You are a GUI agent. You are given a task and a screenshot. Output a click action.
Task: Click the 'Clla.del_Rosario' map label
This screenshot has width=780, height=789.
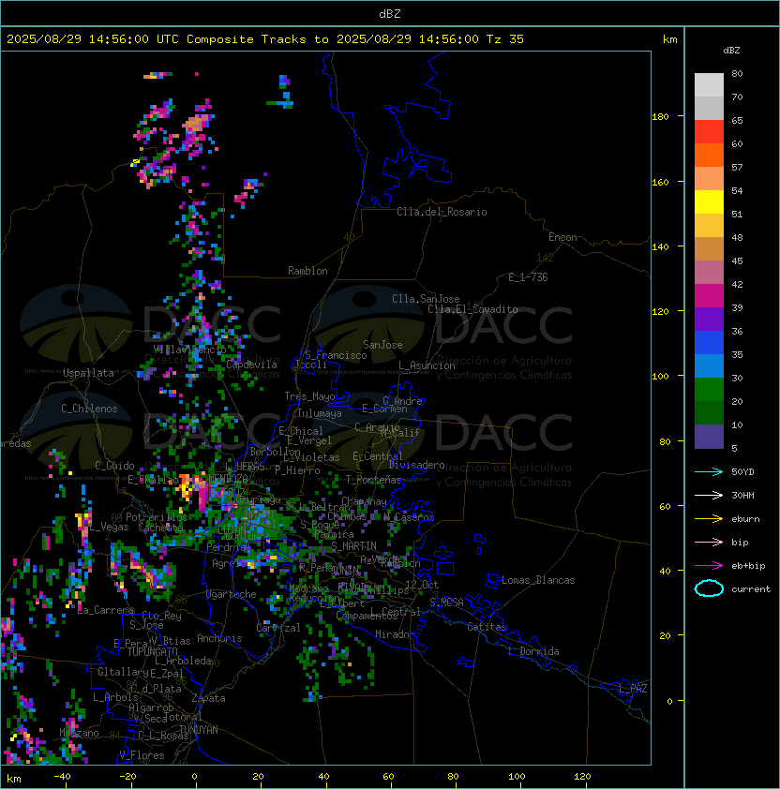coord(442,212)
